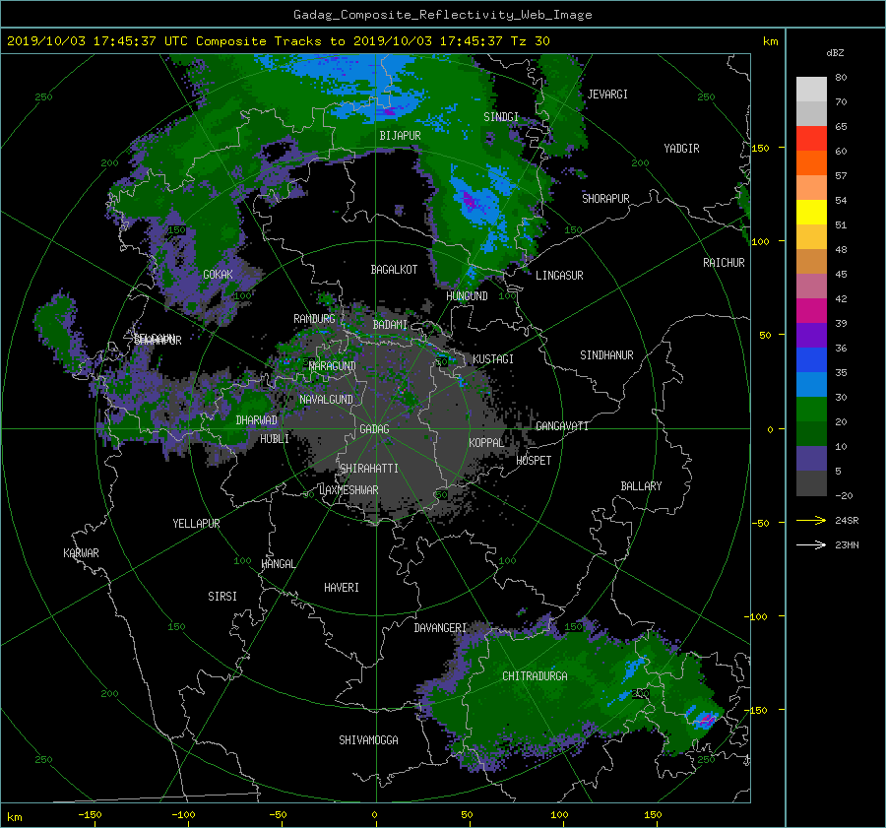Click the BADAMI city label
This screenshot has height=828, width=886.
(390, 325)
